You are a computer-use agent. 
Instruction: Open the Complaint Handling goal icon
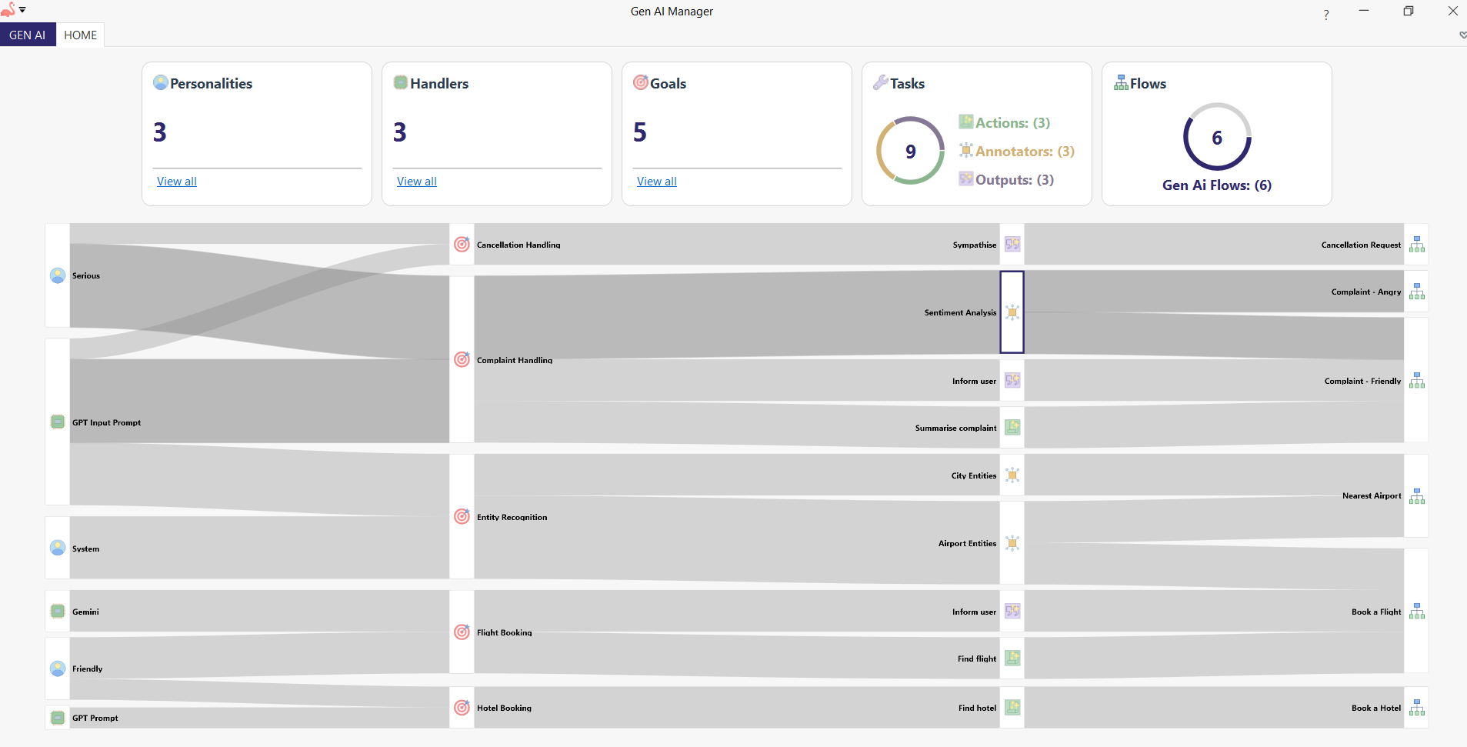(462, 359)
